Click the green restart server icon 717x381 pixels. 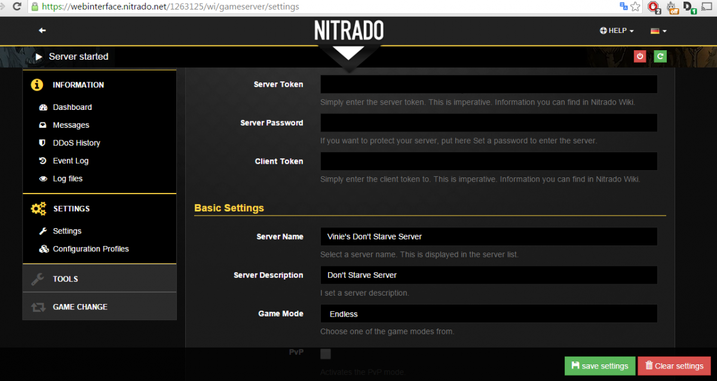click(660, 56)
